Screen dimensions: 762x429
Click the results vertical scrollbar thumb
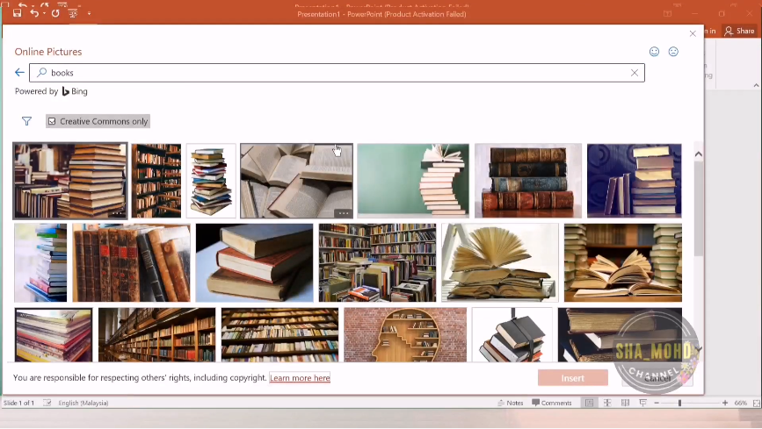pyautogui.click(x=699, y=209)
